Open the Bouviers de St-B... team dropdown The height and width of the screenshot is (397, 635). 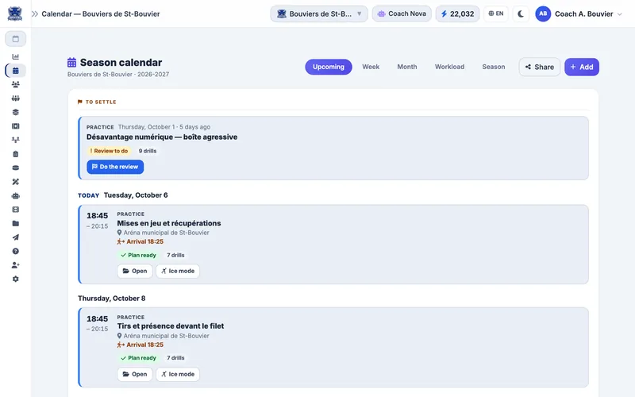[x=319, y=13]
